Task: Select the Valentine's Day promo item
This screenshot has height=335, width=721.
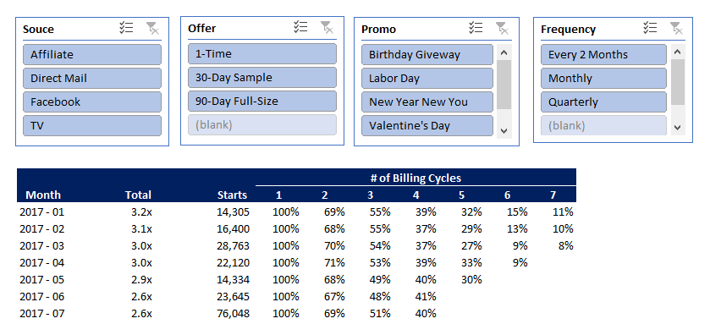Action: pyautogui.click(x=427, y=126)
